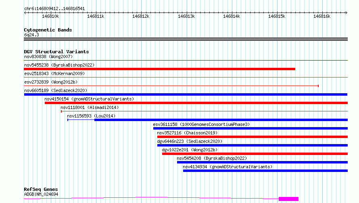Screen dimensions: 359x203
Task: Click the nsv830838 (Wong2007) variant label
Action: click(48, 57)
